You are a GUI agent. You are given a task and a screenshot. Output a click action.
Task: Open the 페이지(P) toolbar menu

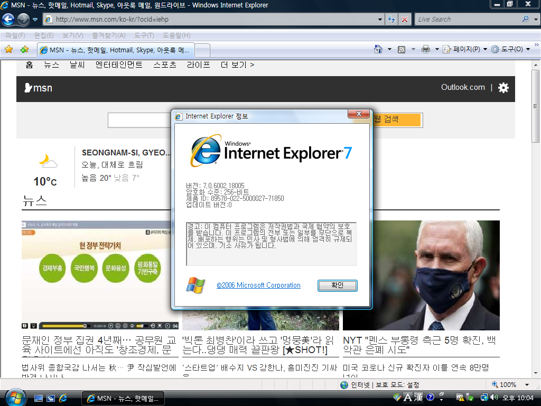tap(465, 49)
